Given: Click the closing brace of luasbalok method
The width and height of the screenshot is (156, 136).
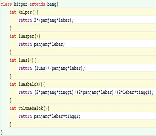Looking at the screenshot, I should (11, 100).
